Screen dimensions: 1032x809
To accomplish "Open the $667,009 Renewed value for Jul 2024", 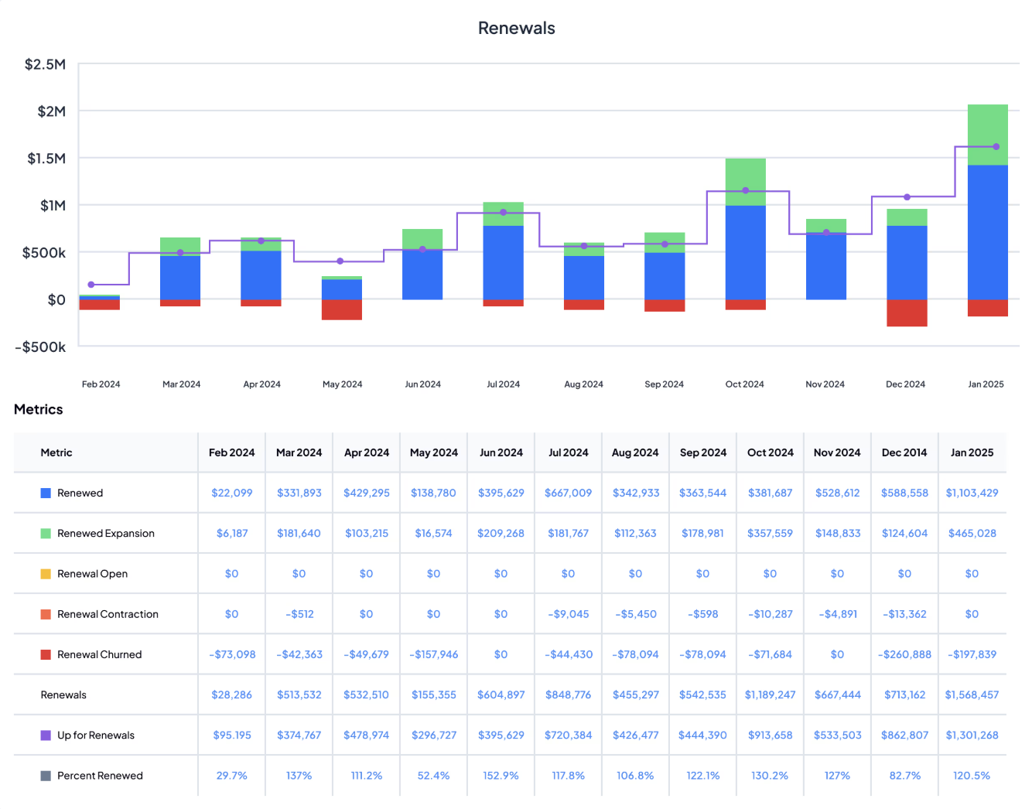I will (568, 493).
